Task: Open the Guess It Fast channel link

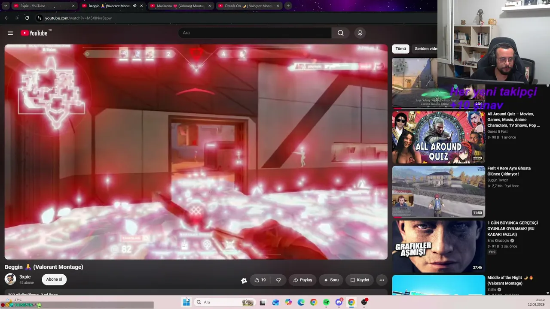Action: pyautogui.click(x=497, y=132)
